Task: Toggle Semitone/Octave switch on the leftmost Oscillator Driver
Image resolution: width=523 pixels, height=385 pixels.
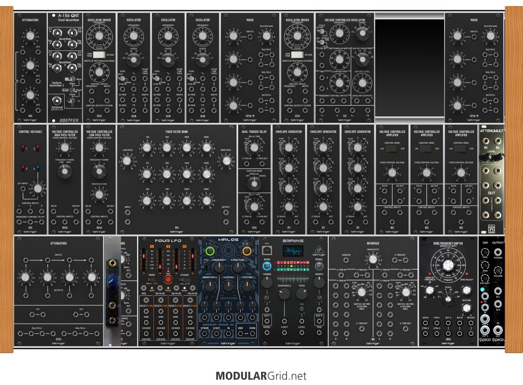Action: point(99,55)
